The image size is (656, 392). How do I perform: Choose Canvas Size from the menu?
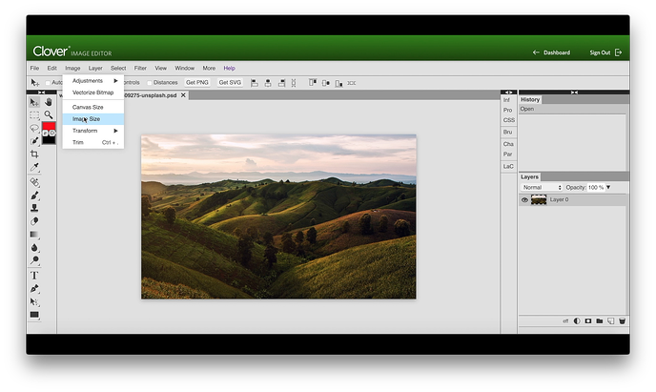click(93, 108)
